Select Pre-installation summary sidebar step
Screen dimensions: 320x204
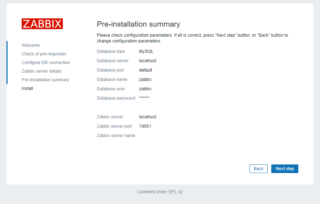46,80
